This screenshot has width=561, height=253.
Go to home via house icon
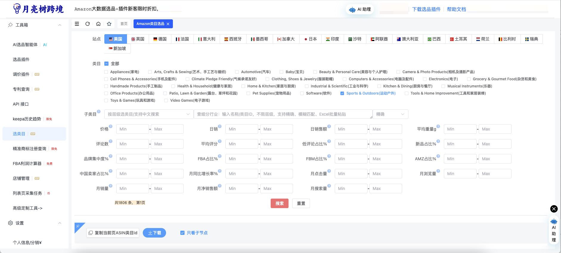(98, 24)
